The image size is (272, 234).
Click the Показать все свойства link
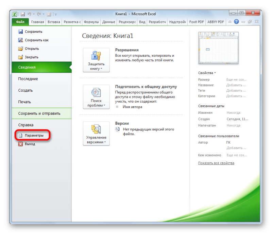[216, 163]
